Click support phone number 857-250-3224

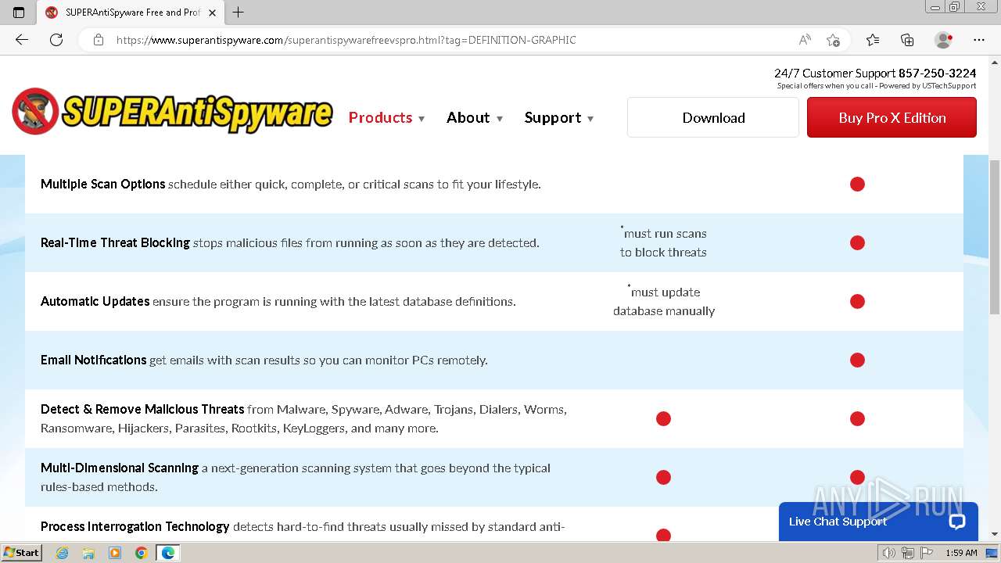click(937, 73)
